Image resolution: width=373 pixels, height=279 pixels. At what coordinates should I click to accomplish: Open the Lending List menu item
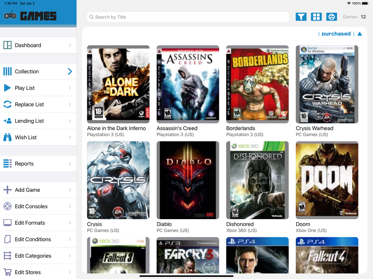coord(38,121)
